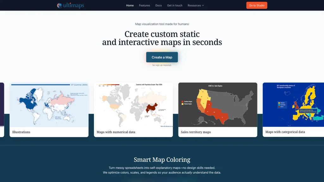This screenshot has height=182, width=324.
Task: Open the Docs link
Action: [159, 5]
